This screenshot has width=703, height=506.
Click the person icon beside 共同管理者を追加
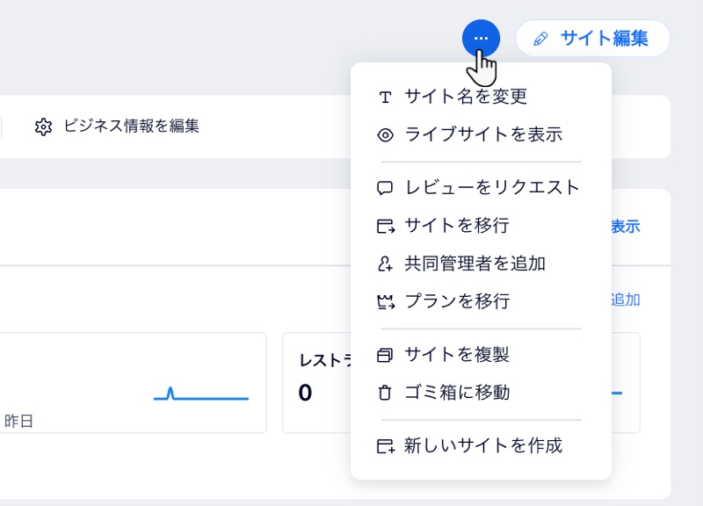coord(385,264)
